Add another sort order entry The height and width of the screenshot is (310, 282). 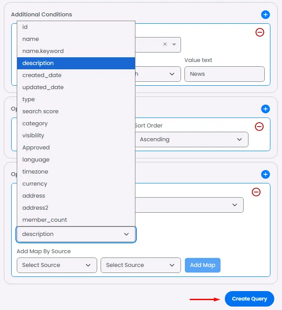point(265,109)
